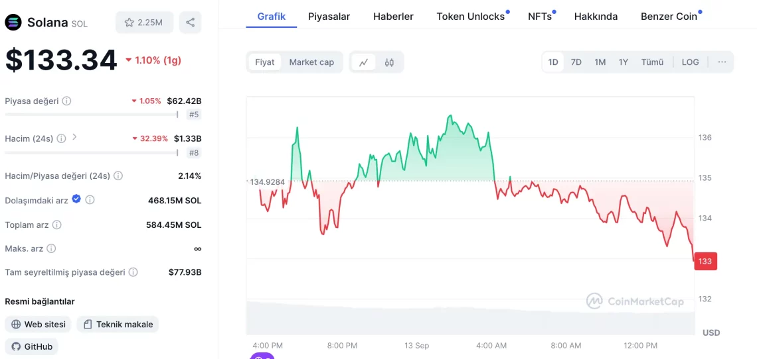The image size is (757, 359).
Task: Click the #8 volume rank badge
Action: click(194, 153)
